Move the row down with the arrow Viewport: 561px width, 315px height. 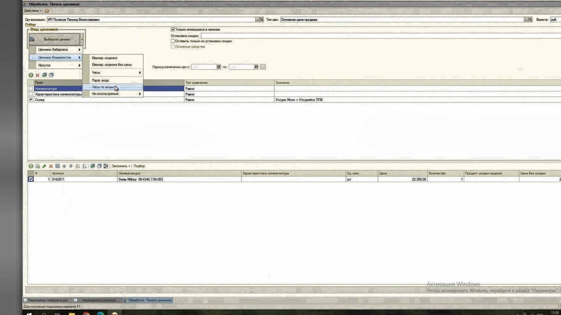point(71,166)
